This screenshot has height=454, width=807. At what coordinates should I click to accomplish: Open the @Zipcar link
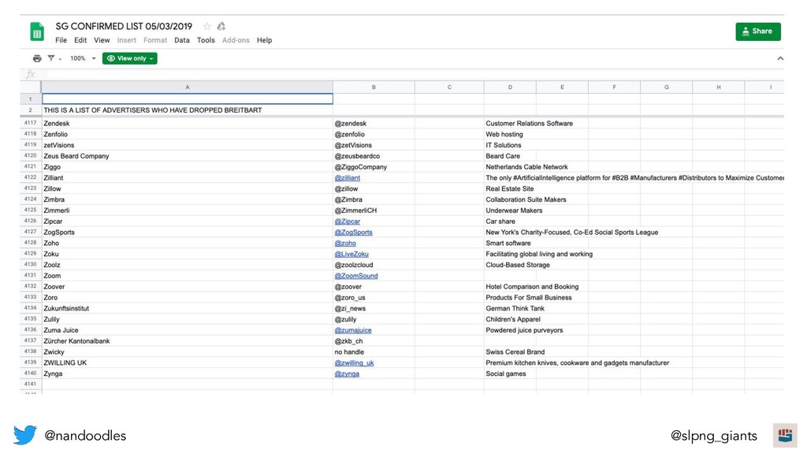pyautogui.click(x=348, y=221)
